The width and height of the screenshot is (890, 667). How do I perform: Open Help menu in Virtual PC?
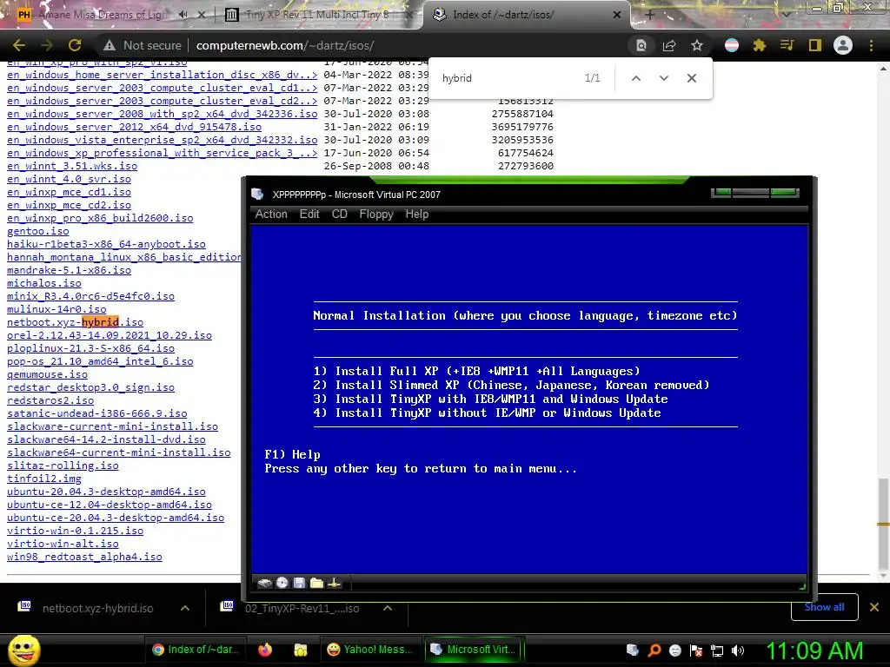coord(416,214)
